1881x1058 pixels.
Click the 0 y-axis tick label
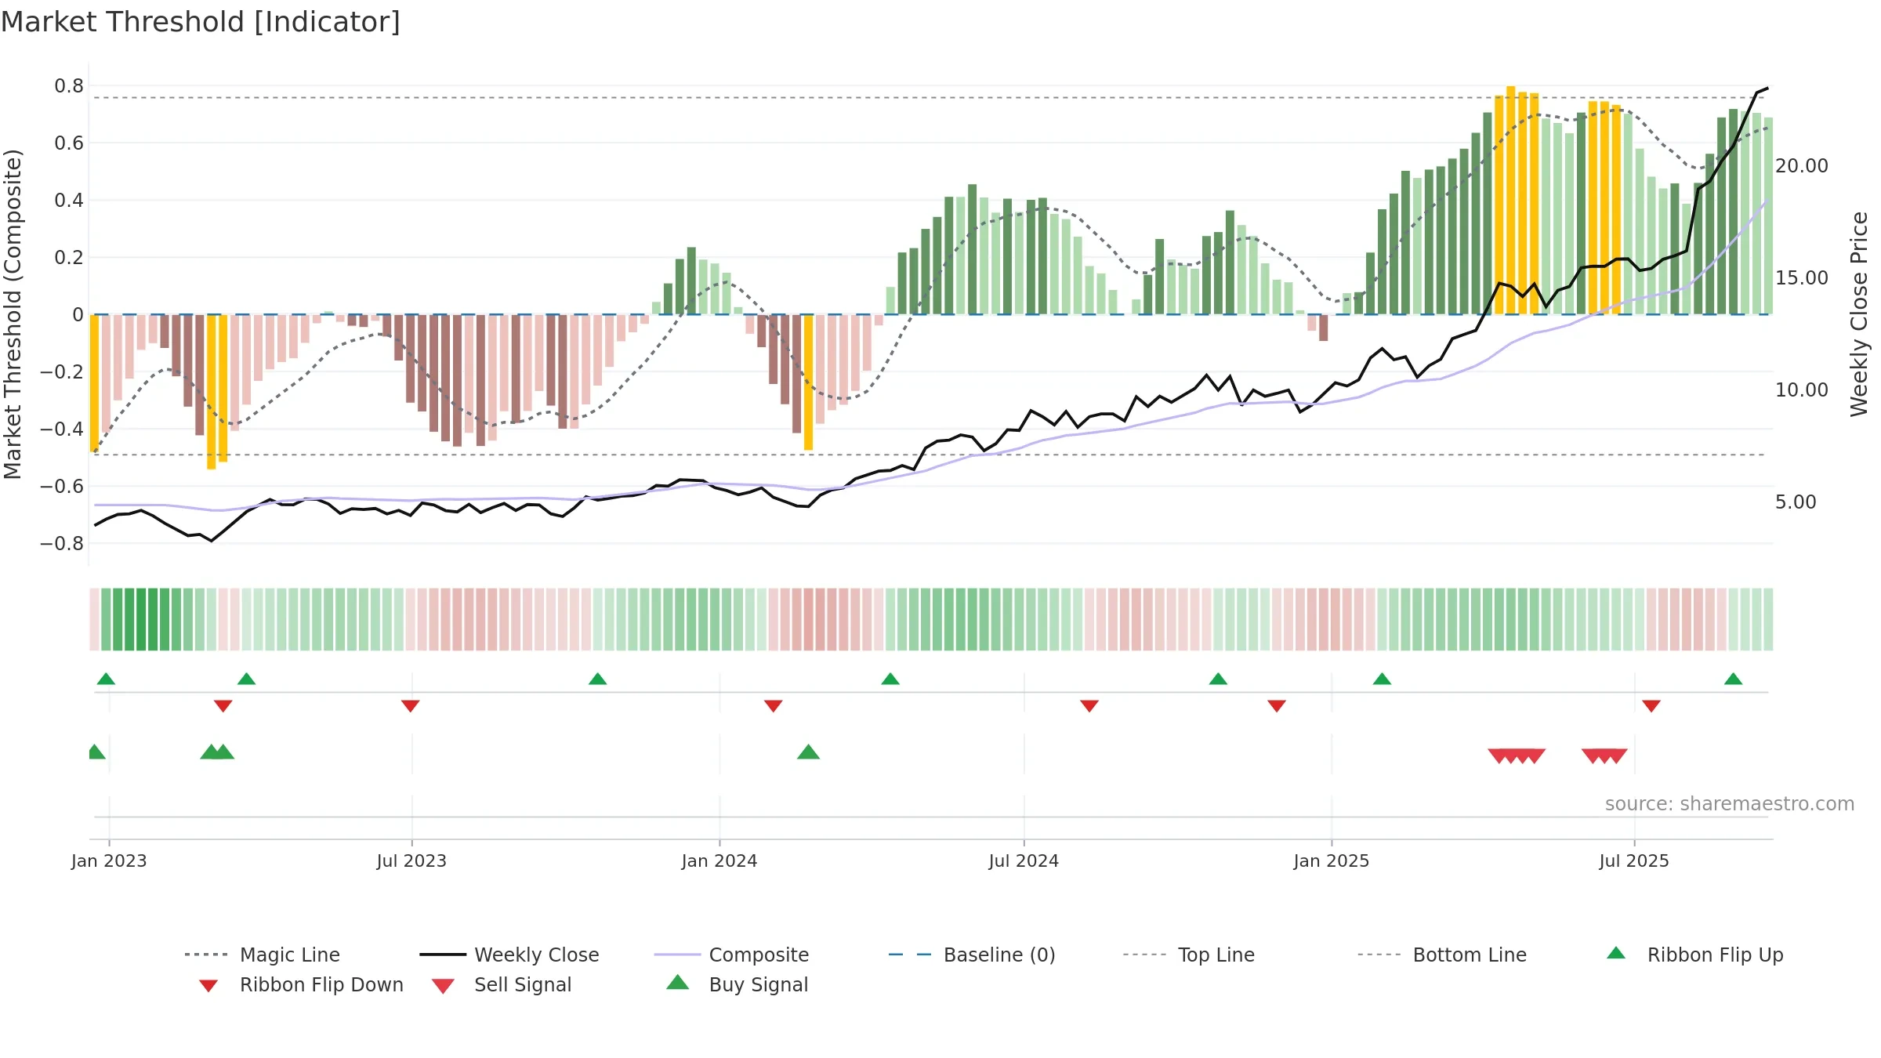click(x=78, y=315)
